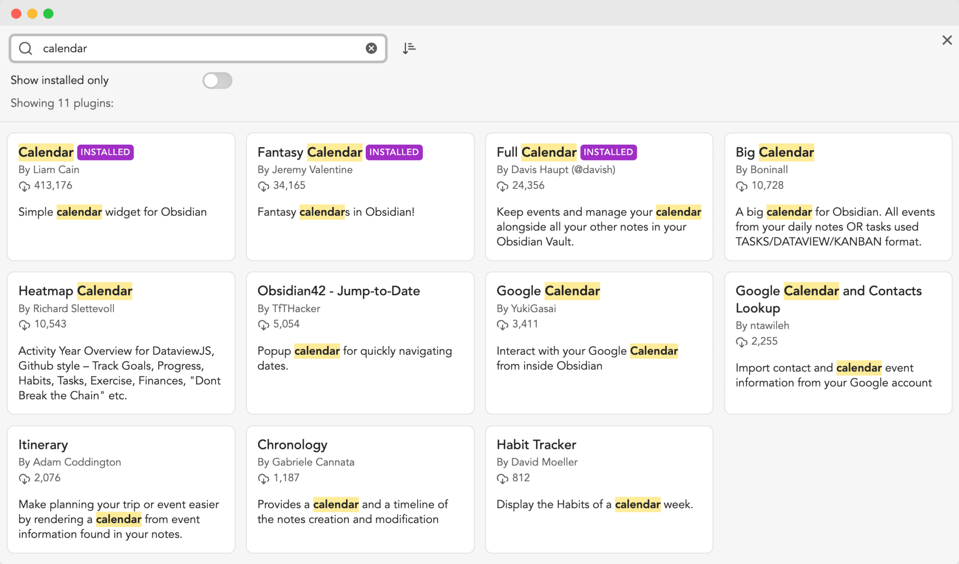Click inside the search input field
Viewport: 959px width, 564px height.
(187, 48)
